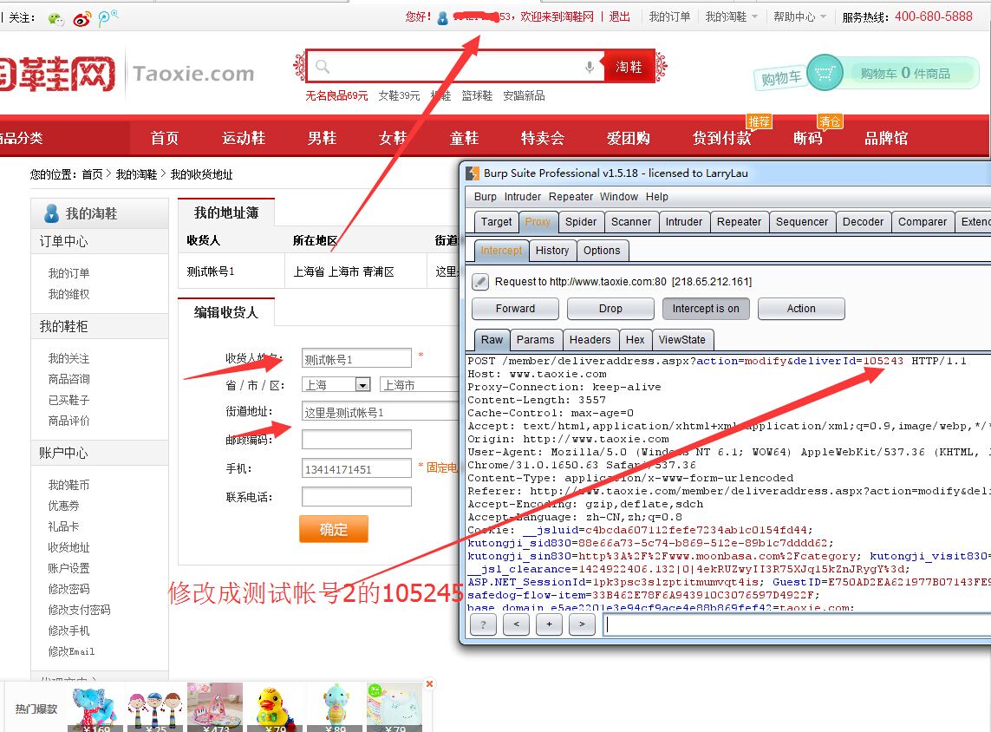Click the WeChat follow icon

pyautogui.click(x=56, y=18)
